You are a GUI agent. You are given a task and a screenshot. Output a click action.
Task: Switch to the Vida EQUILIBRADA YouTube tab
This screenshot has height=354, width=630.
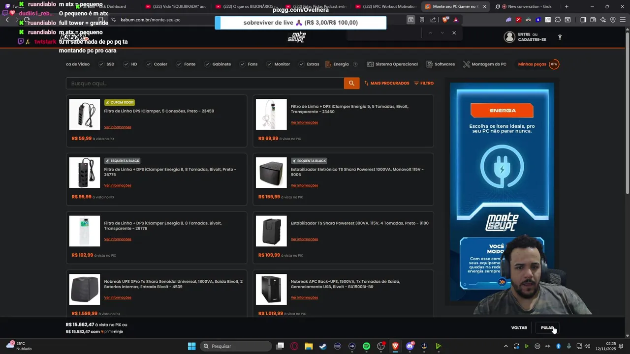(x=176, y=6)
